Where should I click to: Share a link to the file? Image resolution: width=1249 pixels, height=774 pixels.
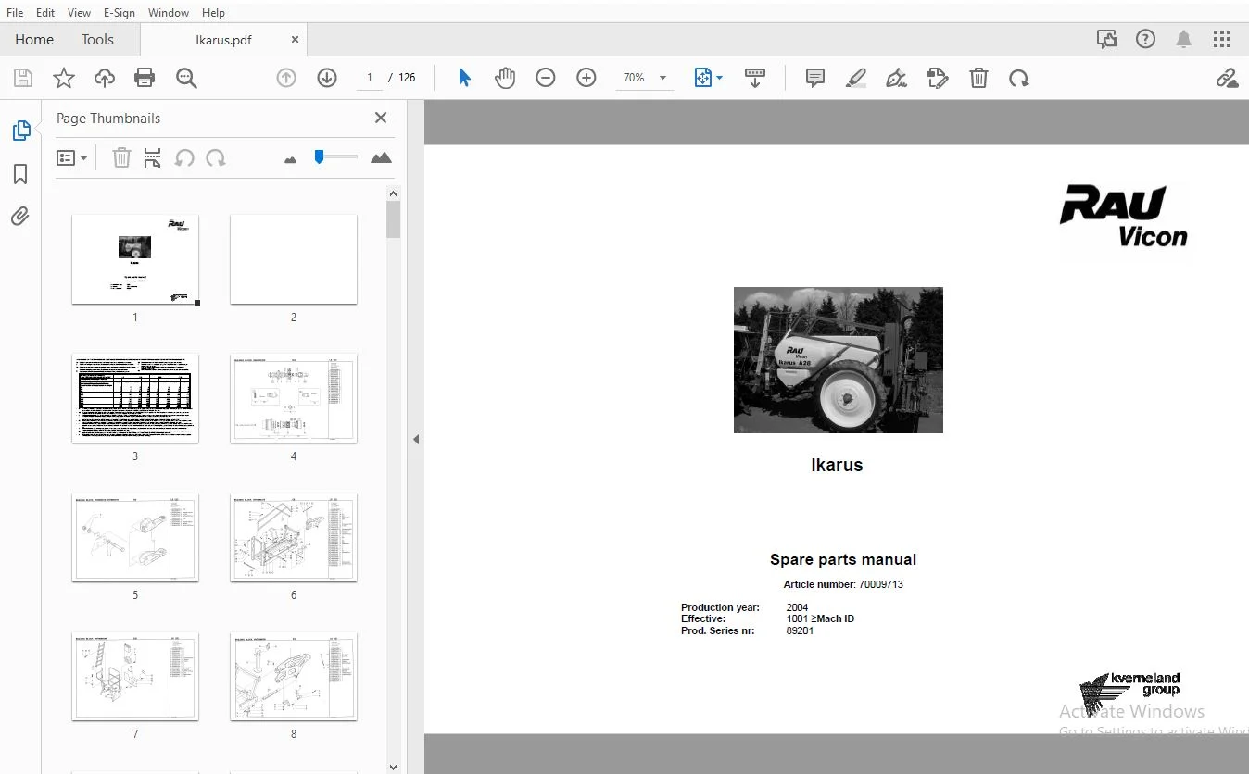(1227, 78)
